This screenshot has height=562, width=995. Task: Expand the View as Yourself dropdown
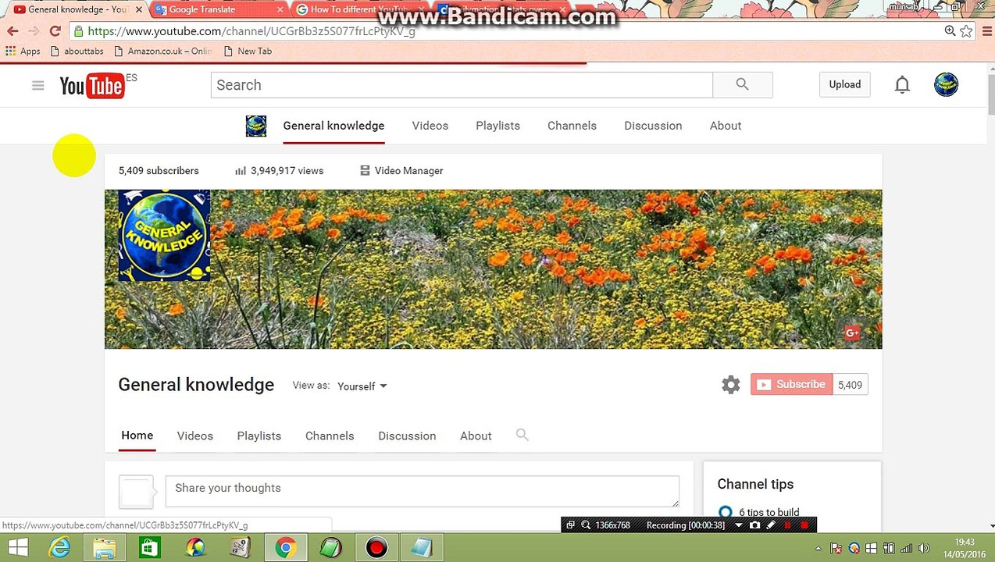coord(362,386)
